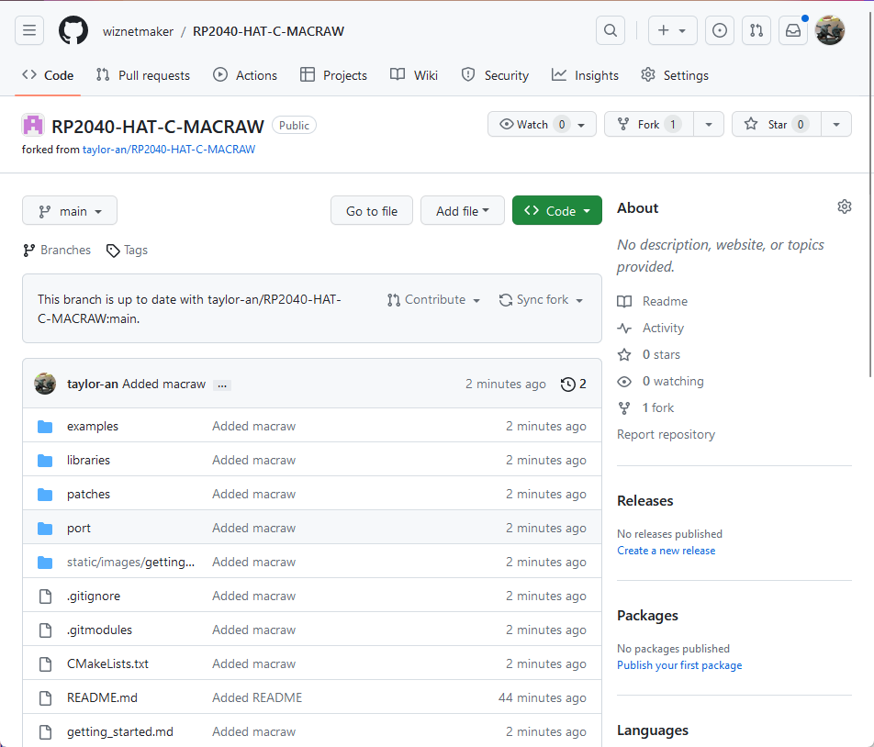Click the folder icon beside examples

pos(45,427)
